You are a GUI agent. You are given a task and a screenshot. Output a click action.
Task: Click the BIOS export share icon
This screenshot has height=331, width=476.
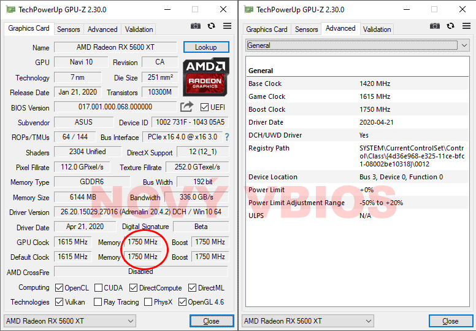[186, 107]
